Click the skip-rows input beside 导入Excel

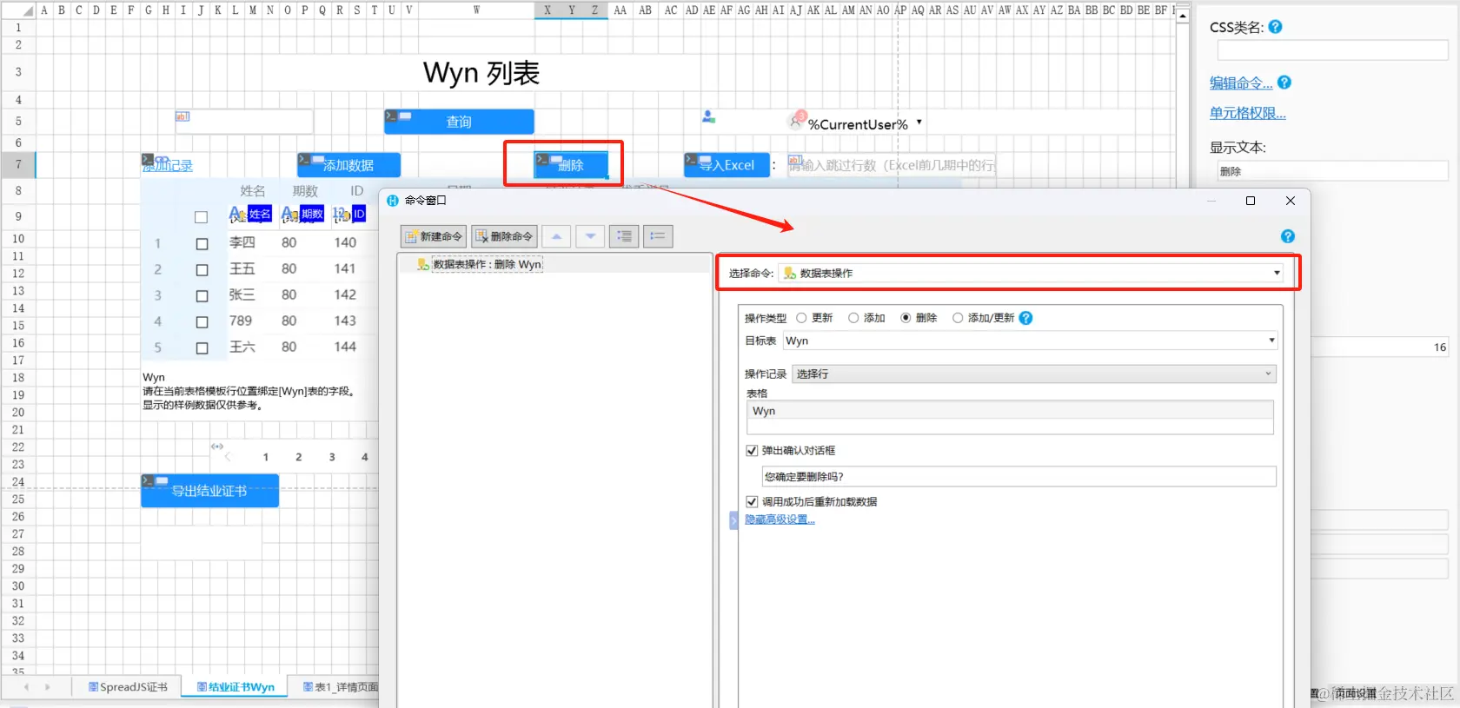(892, 165)
